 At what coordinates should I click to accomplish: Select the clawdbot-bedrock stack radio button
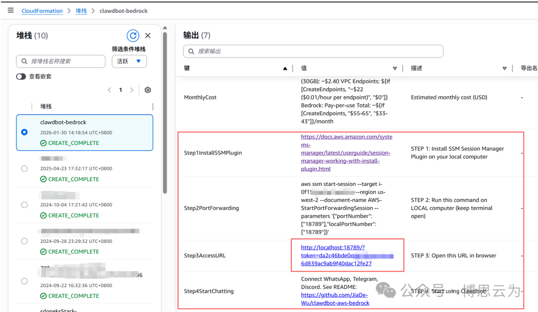[24, 132]
